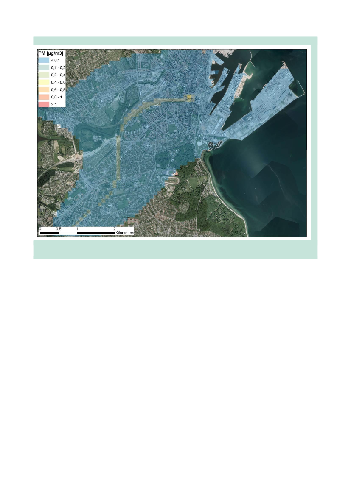The height and width of the screenshot is (496, 351).
Task: Click the orange '0,6 - 0,8' legend swatch
Action: tap(44, 89)
